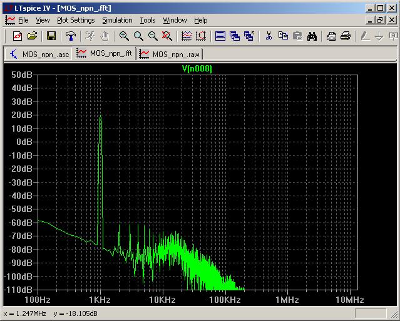Select the plain Zoom/Pan magnifier
Screen dimensions: 400x321
point(138,36)
